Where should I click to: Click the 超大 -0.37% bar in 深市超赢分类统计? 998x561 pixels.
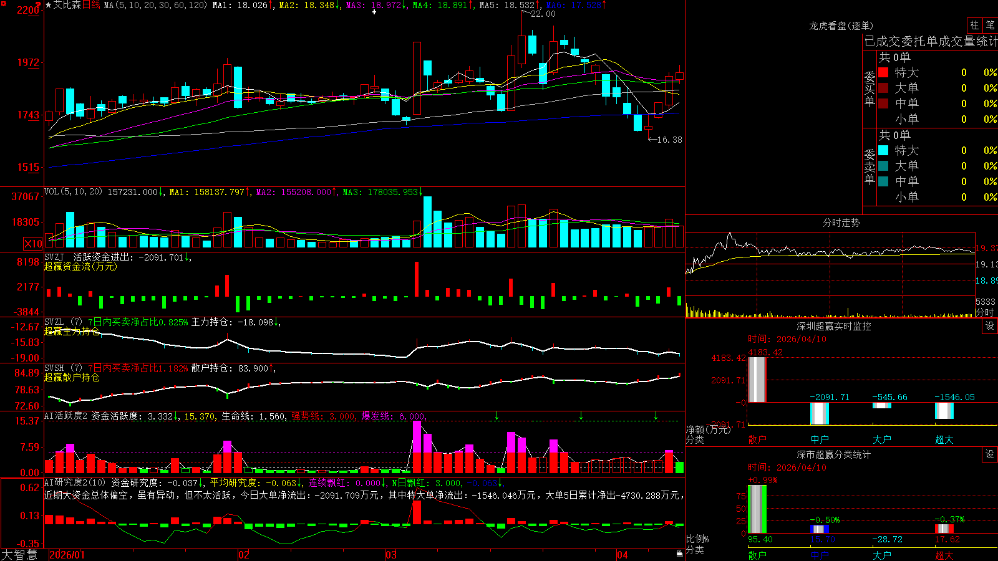click(944, 530)
